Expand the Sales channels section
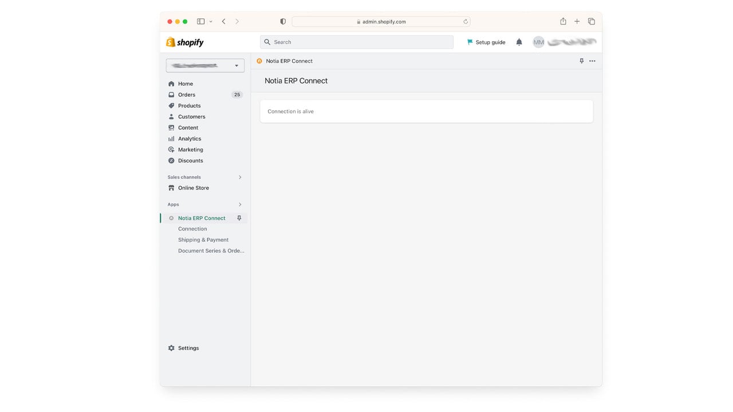This screenshot has width=733, height=412. tap(240, 177)
